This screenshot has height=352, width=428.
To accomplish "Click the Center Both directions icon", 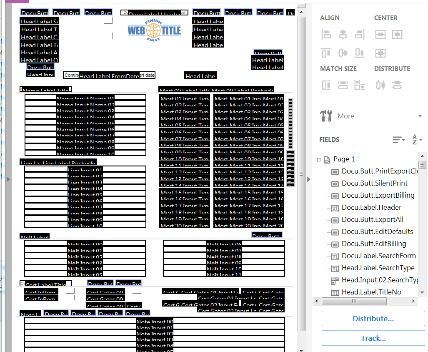I will coord(380,53).
